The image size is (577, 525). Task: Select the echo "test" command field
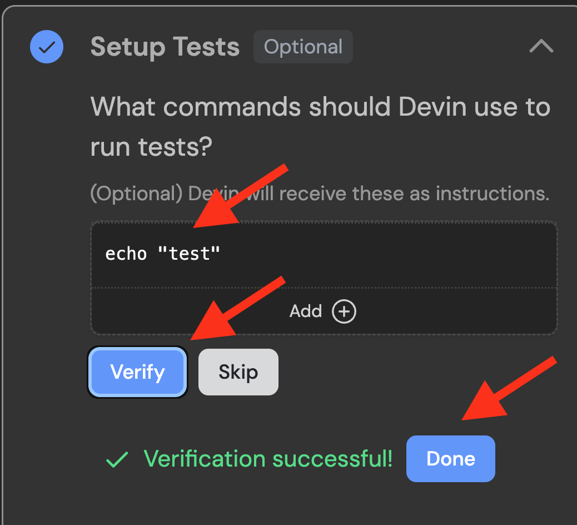pos(324,254)
